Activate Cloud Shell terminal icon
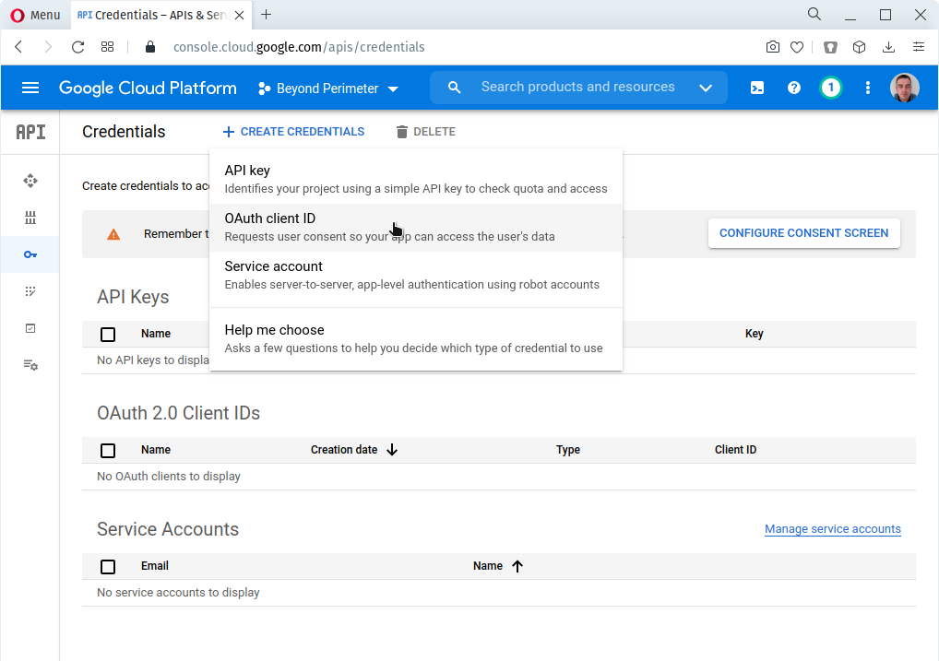Image resolution: width=939 pixels, height=661 pixels. (x=756, y=89)
